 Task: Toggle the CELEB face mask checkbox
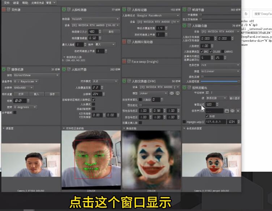click(x=211, y=51)
